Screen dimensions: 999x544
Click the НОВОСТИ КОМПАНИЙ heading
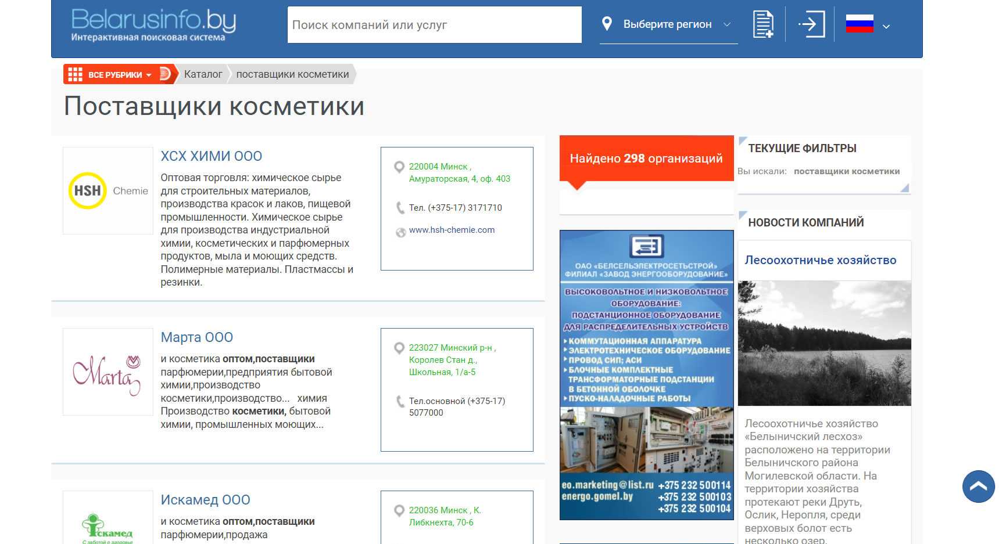(x=805, y=222)
